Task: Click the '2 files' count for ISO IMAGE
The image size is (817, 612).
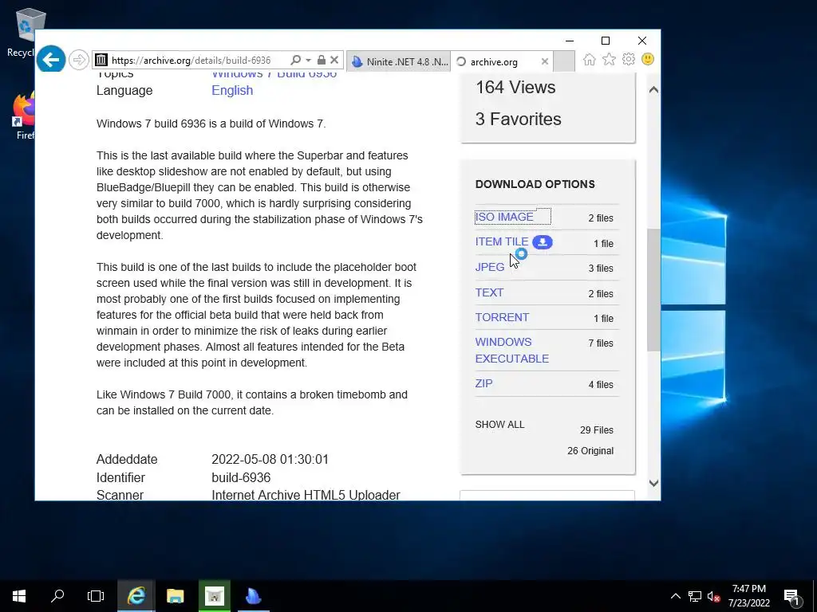Action: pos(601,218)
